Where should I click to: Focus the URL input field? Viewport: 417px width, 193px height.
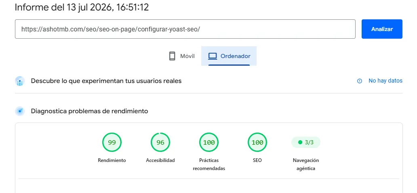(x=185, y=29)
